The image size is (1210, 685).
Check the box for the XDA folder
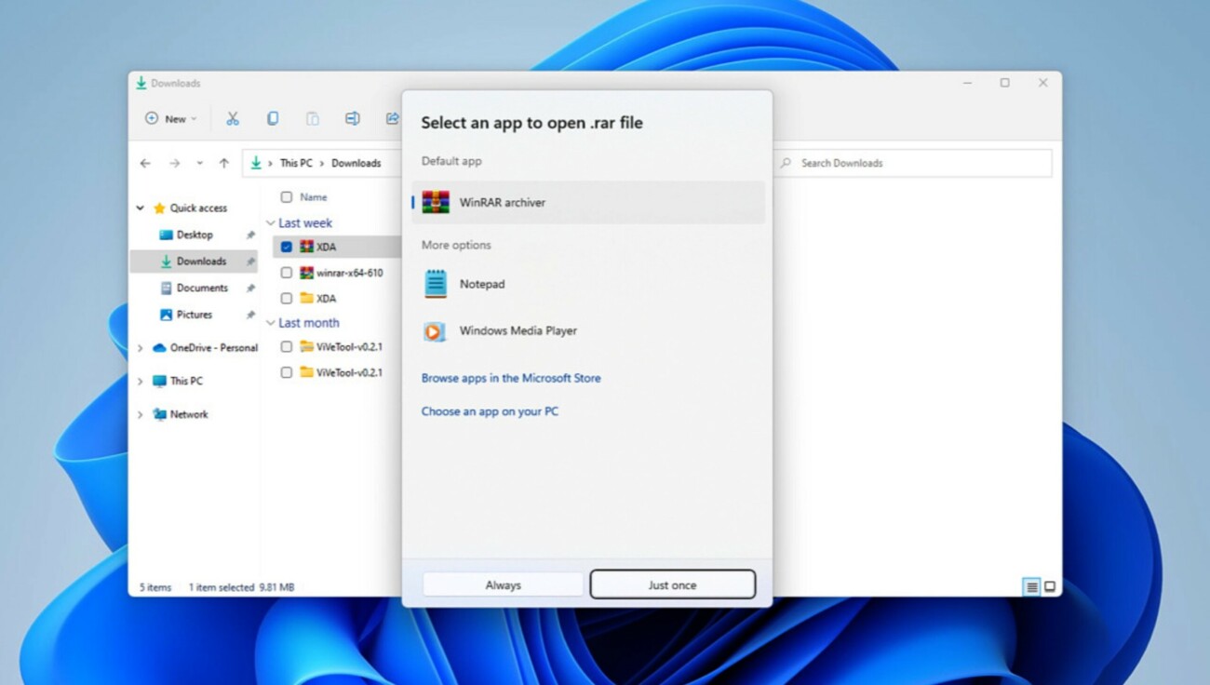[287, 299]
